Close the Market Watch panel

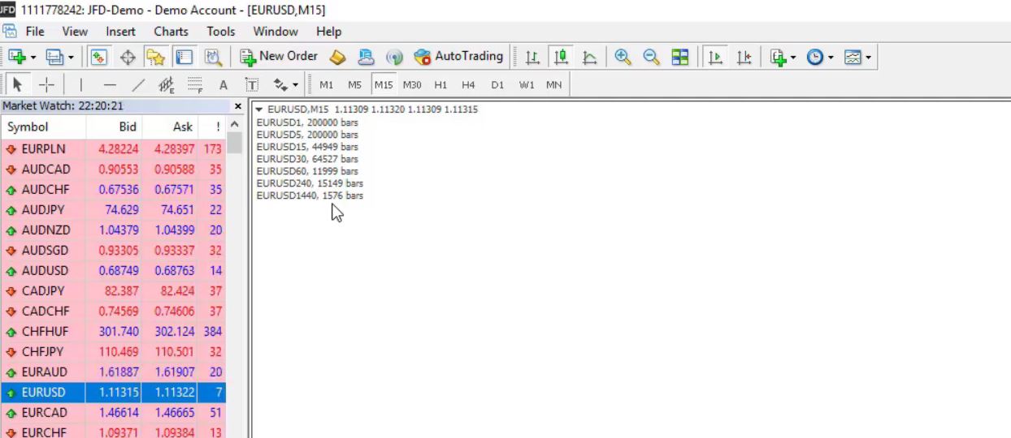tap(238, 106)
